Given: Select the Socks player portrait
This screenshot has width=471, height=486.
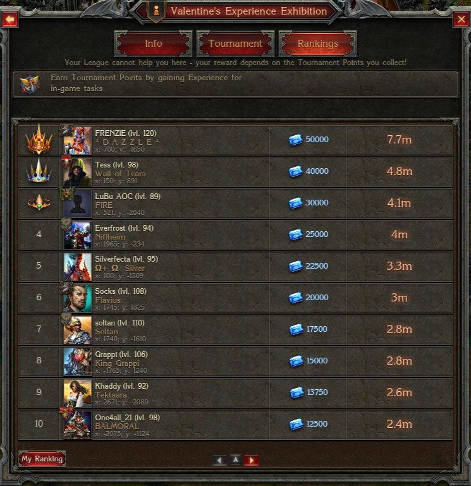Looking at the screenshot, I should coord(78,298).
